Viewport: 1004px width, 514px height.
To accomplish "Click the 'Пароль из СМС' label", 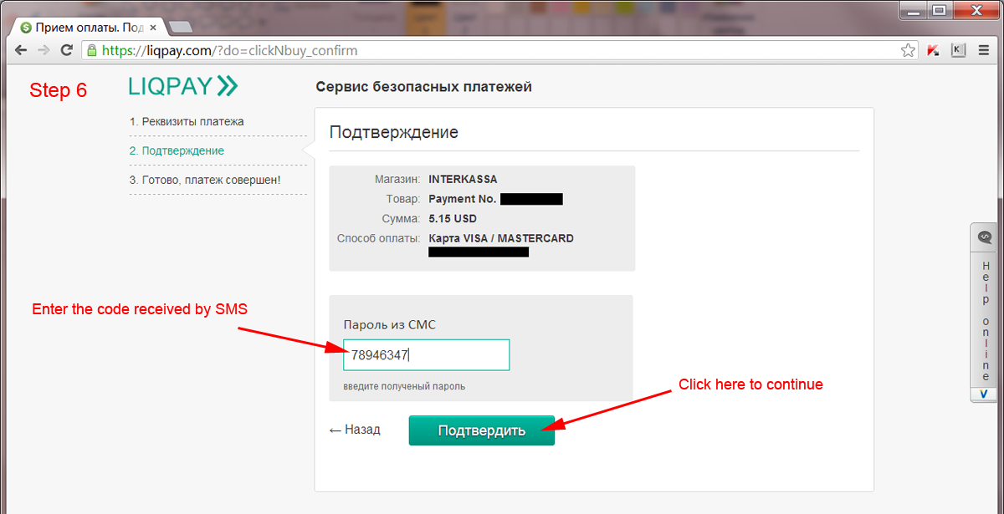I will pos(390,324).
